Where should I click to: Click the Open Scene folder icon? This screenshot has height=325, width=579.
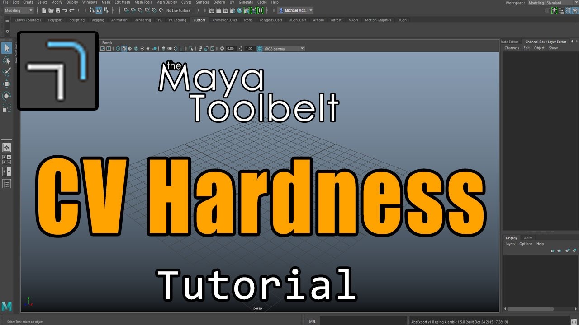[x=51, y=10]
